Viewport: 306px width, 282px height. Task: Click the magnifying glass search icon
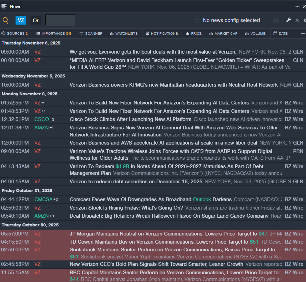[x=5, y=20]
